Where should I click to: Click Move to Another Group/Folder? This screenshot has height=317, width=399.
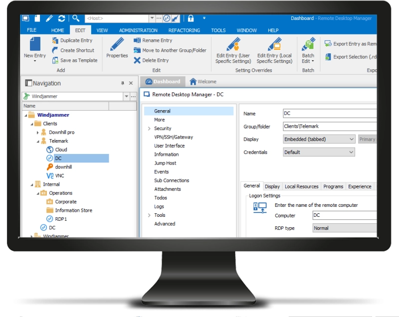pos(170,50)
